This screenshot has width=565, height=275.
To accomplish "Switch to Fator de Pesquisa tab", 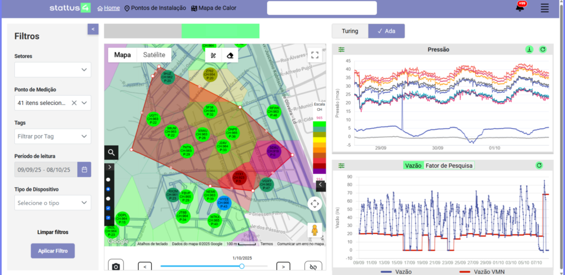I will point(449,166).
